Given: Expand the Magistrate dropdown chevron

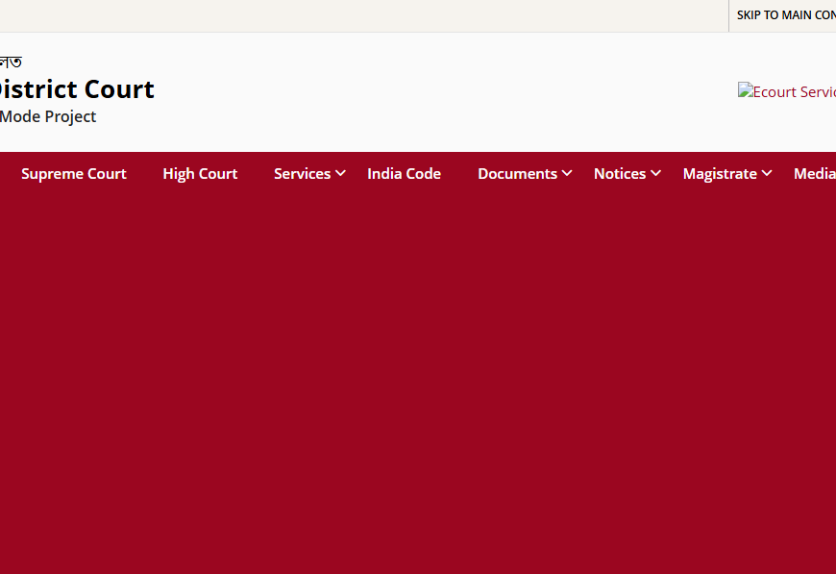Looking at the screenshot, I should point(767,174).
